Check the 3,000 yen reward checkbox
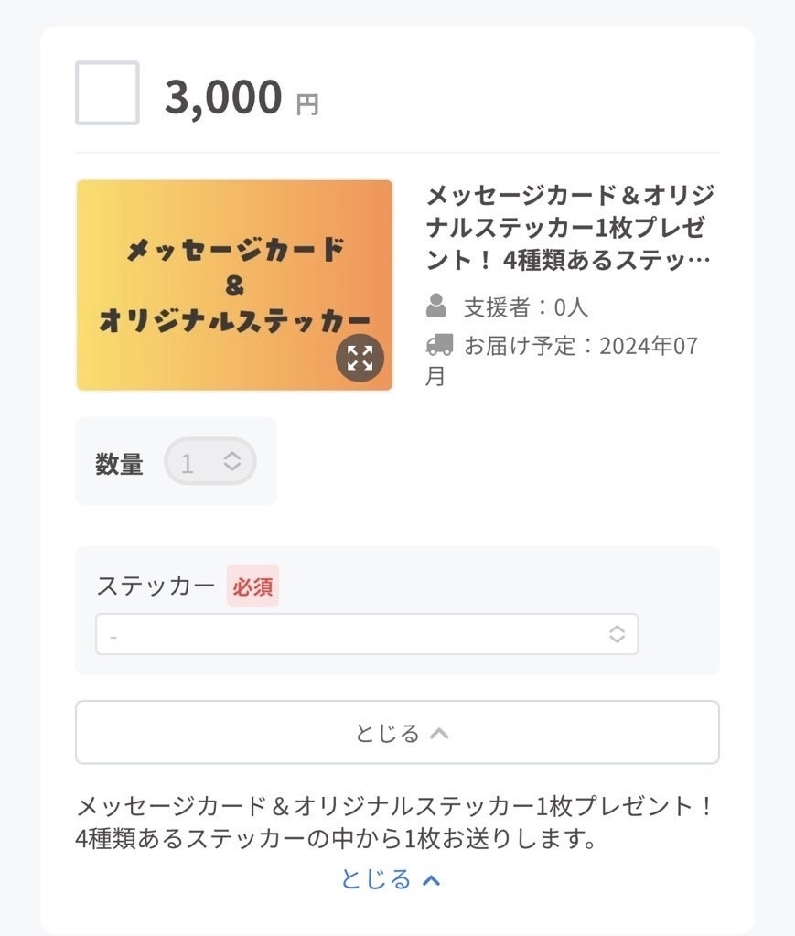 (107, 92)
